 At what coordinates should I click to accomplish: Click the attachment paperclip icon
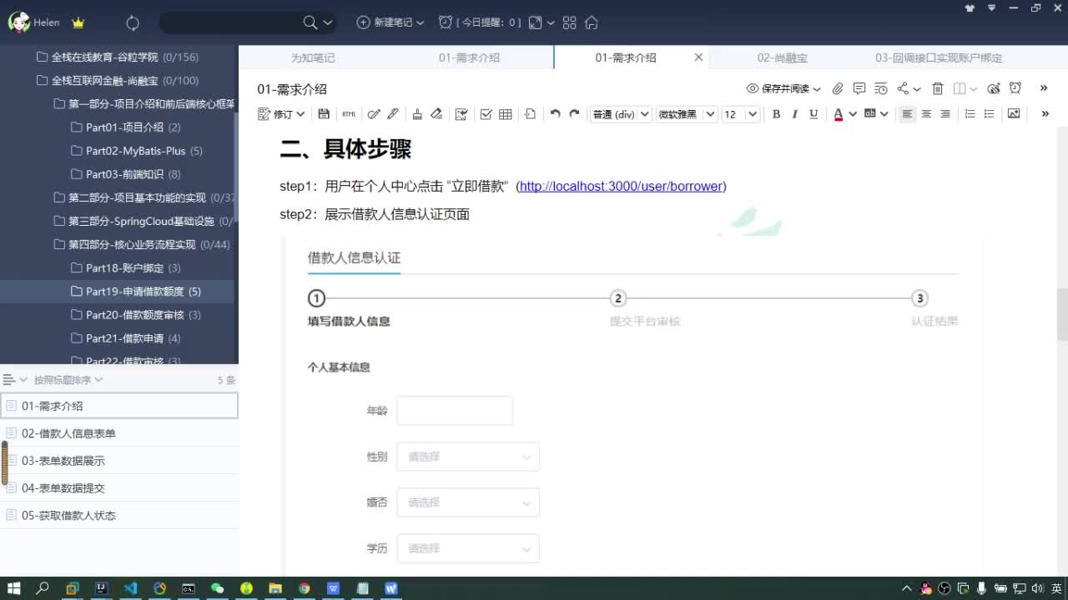(x=838, y=88)
